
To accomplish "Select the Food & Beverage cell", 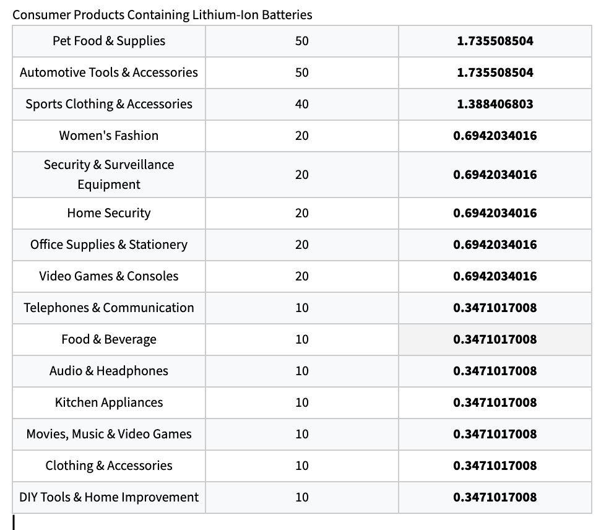I will [x=109, y=339].
